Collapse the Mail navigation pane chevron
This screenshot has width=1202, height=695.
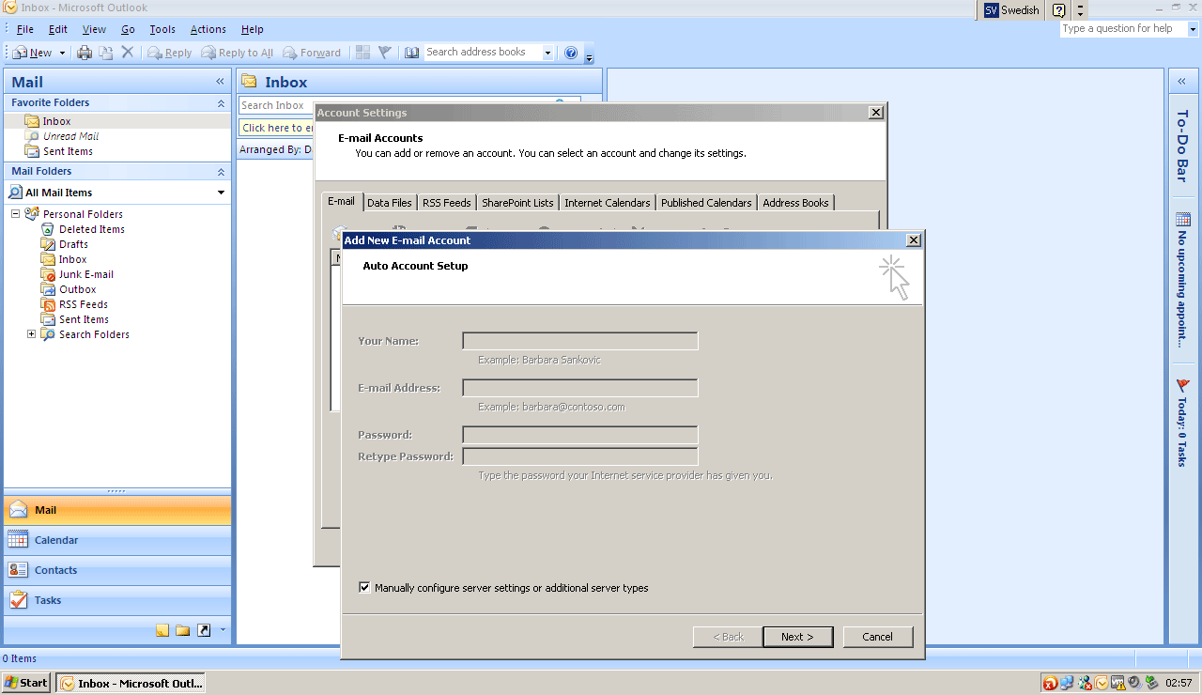pyautogui.click(x=221, y=82)
